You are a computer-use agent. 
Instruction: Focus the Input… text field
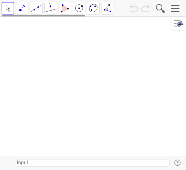93,163
